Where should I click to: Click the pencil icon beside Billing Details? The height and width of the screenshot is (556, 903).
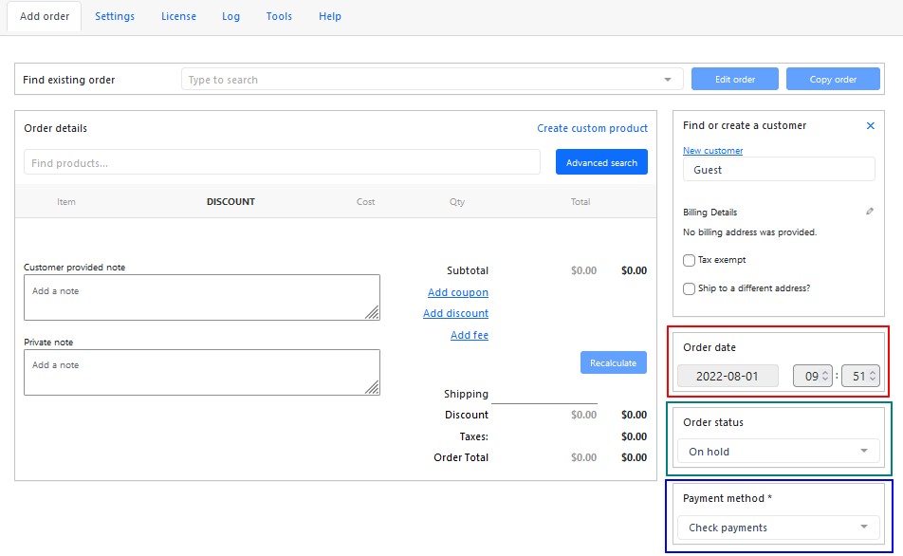click(870, 212)
